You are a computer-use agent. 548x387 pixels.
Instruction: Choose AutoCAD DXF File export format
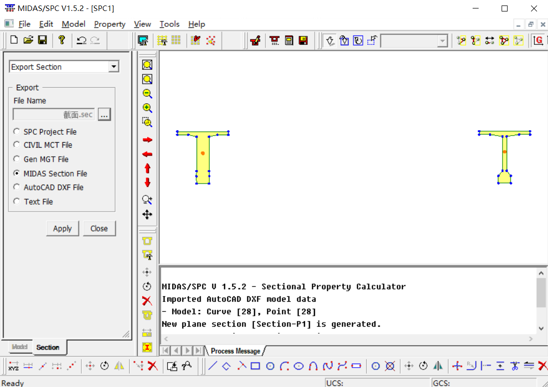[x=17, y=188]
